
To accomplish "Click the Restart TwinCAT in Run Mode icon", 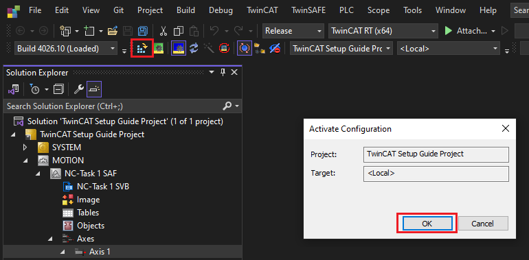I will click(159, 49).
